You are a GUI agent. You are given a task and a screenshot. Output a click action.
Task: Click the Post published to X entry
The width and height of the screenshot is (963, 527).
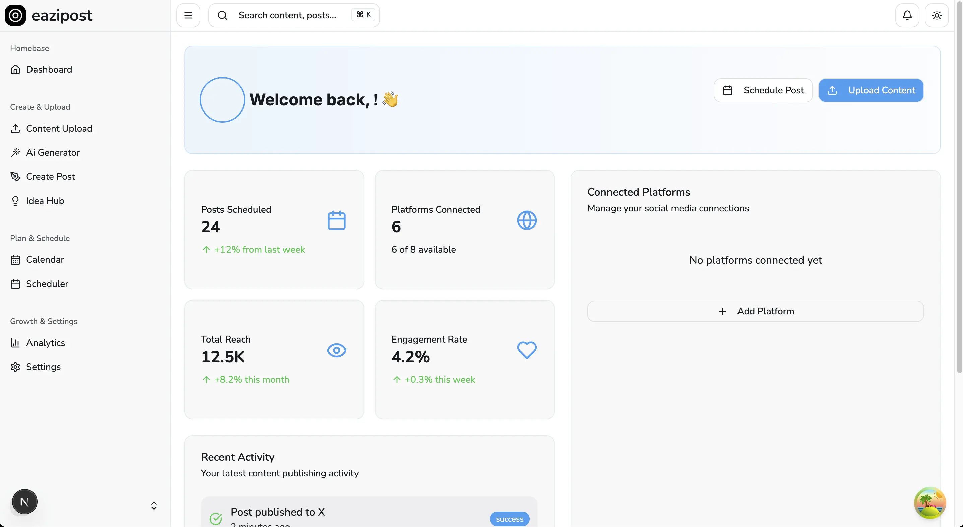[369, 512]
